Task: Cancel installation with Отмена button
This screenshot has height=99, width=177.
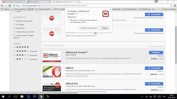Action: 105,28
